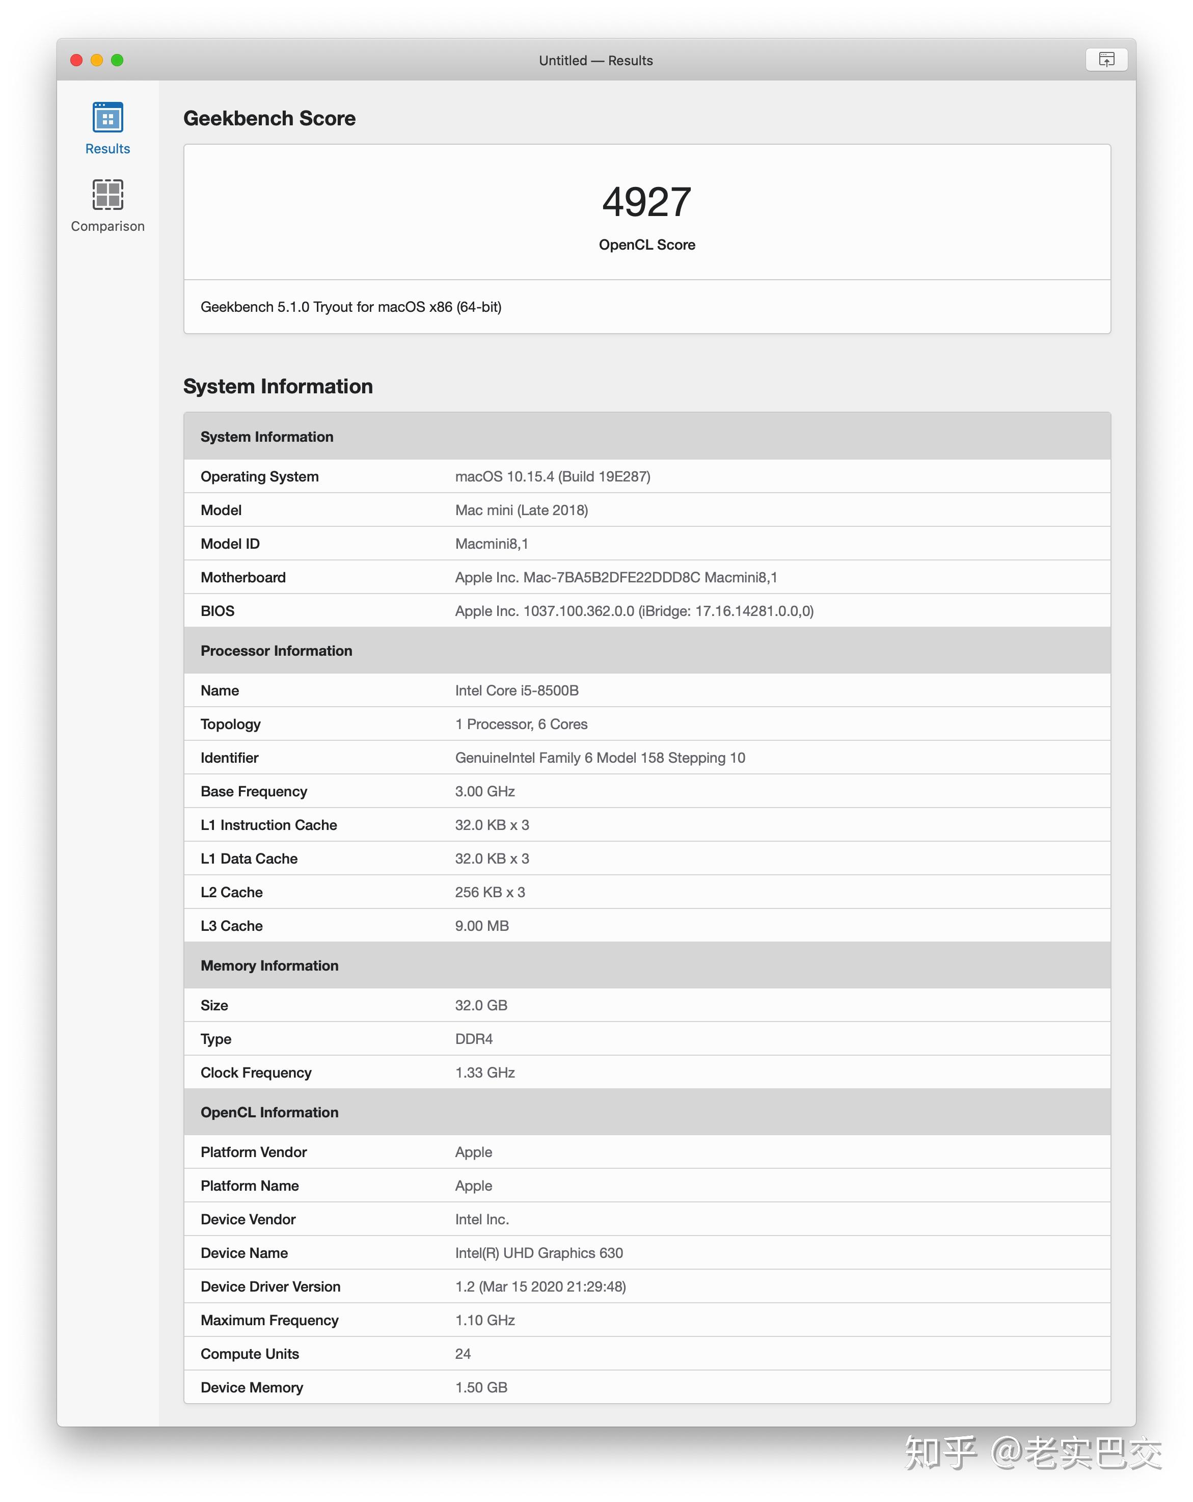The height and width of the screenshot is (1502, 1193).
Task: Click the Geekbench 5.1.0 Tryout version text
Action: pos(351,307)
